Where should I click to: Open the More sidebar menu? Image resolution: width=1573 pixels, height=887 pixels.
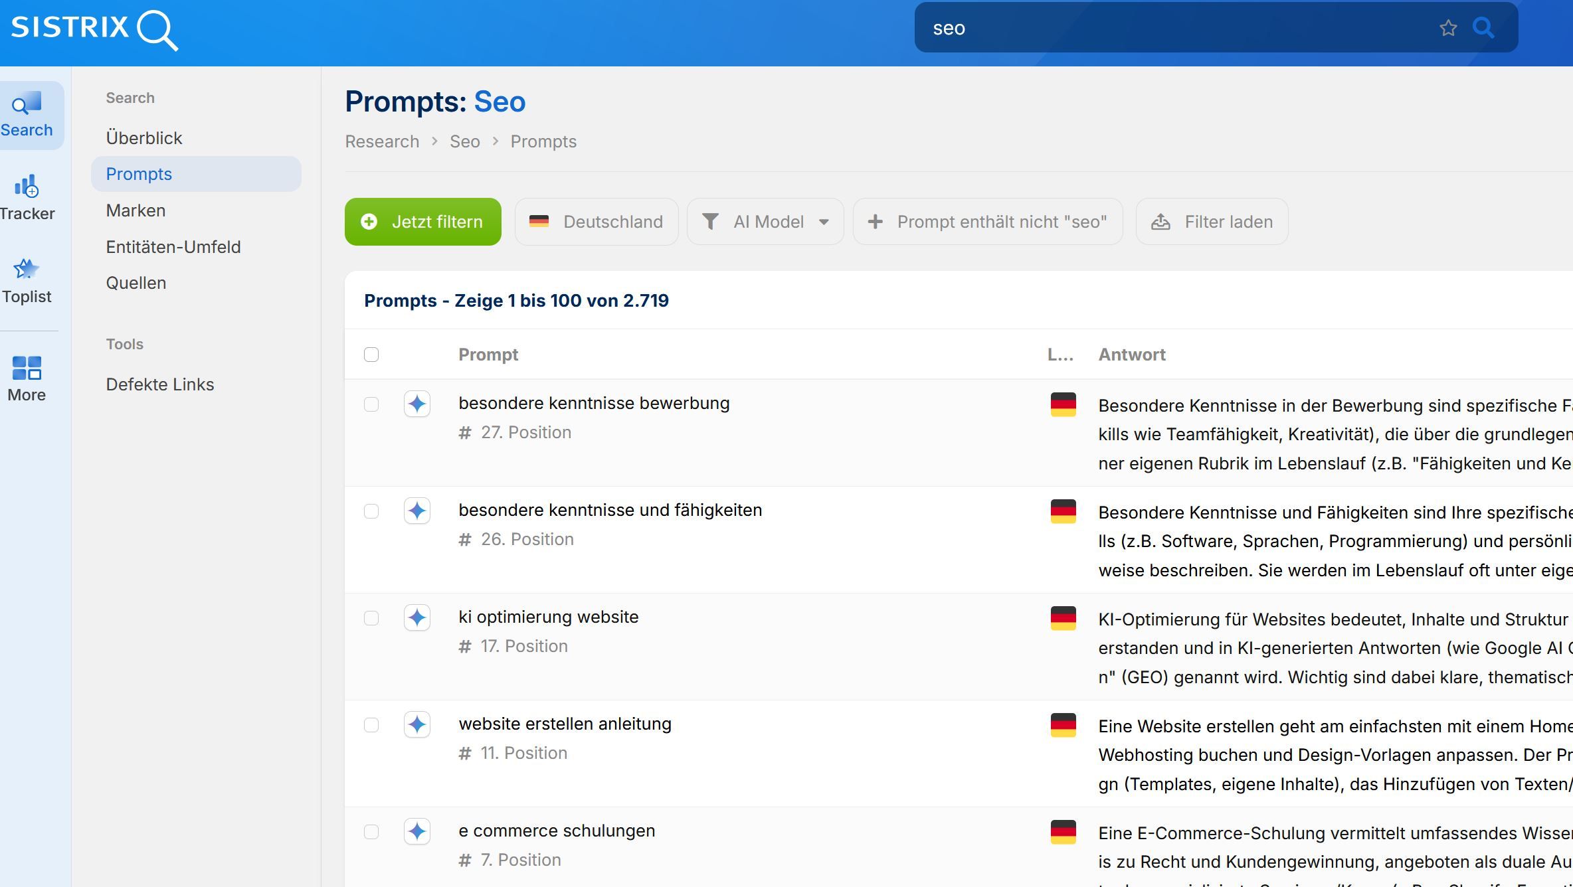click(x=27, y=378)
